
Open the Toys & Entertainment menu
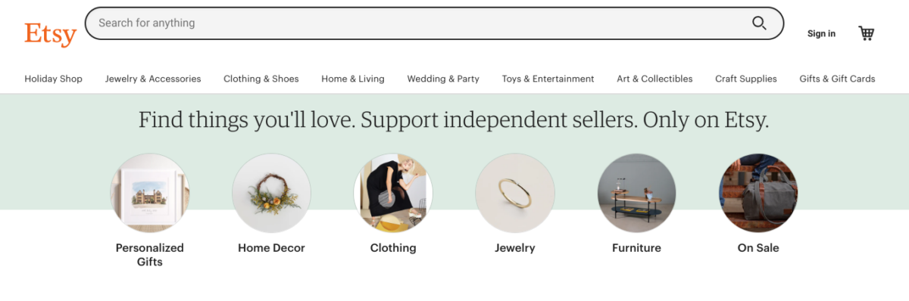(548, 79)
